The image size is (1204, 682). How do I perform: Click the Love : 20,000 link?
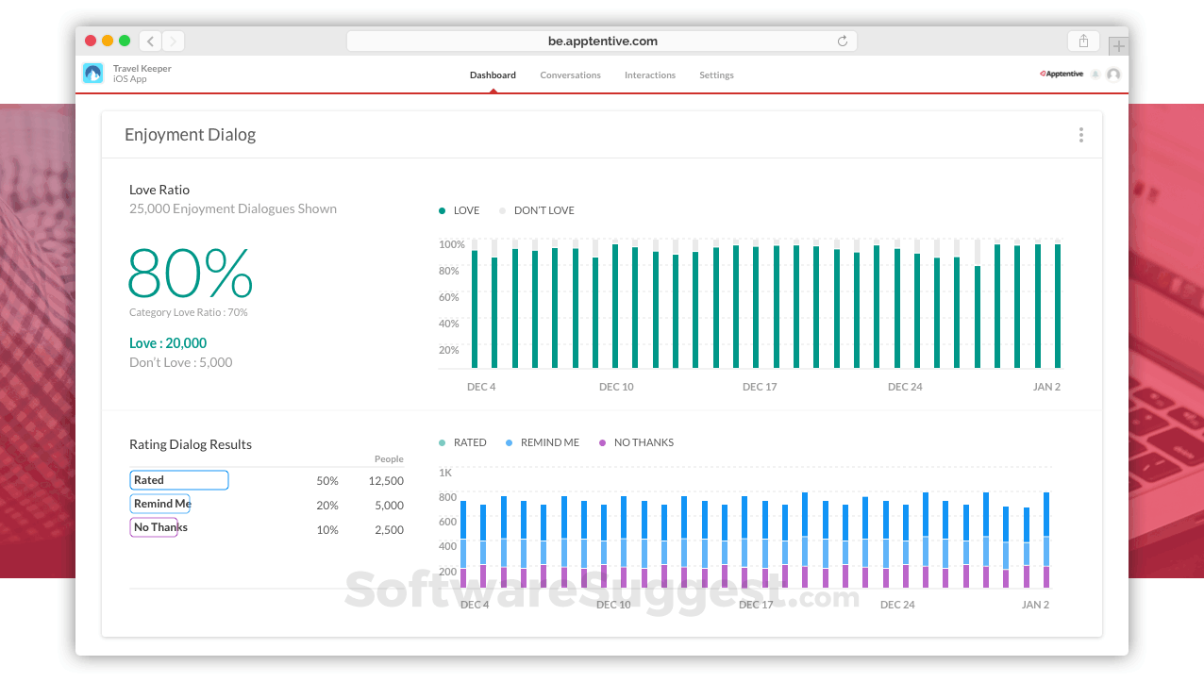coord(167,342)
